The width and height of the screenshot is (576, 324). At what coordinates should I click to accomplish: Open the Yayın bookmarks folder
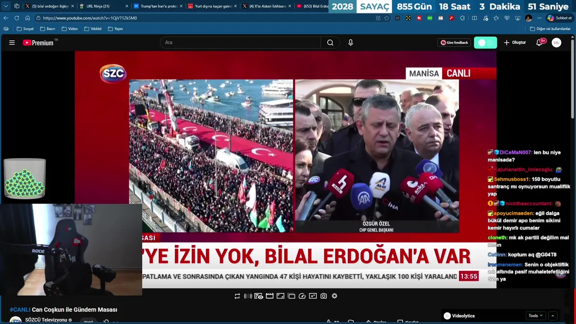coord(115,29)
